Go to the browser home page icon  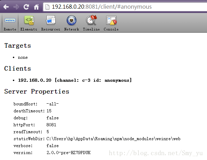[36, 7]
